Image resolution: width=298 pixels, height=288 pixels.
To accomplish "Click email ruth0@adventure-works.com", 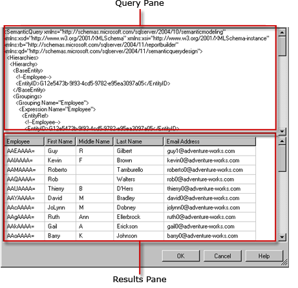I will (x=201, y=217).
